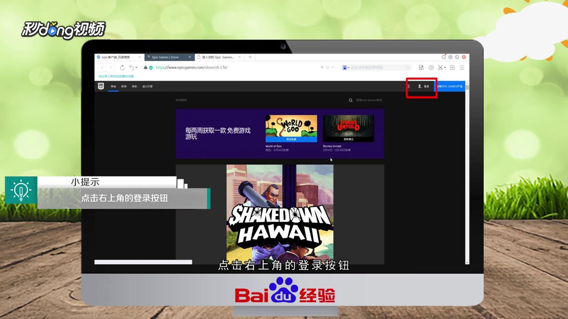Open the 虚幻引擎 Unreal Engine menu item
The height and width of the screenshot is (319, 568).
click(x=147, y=86)
